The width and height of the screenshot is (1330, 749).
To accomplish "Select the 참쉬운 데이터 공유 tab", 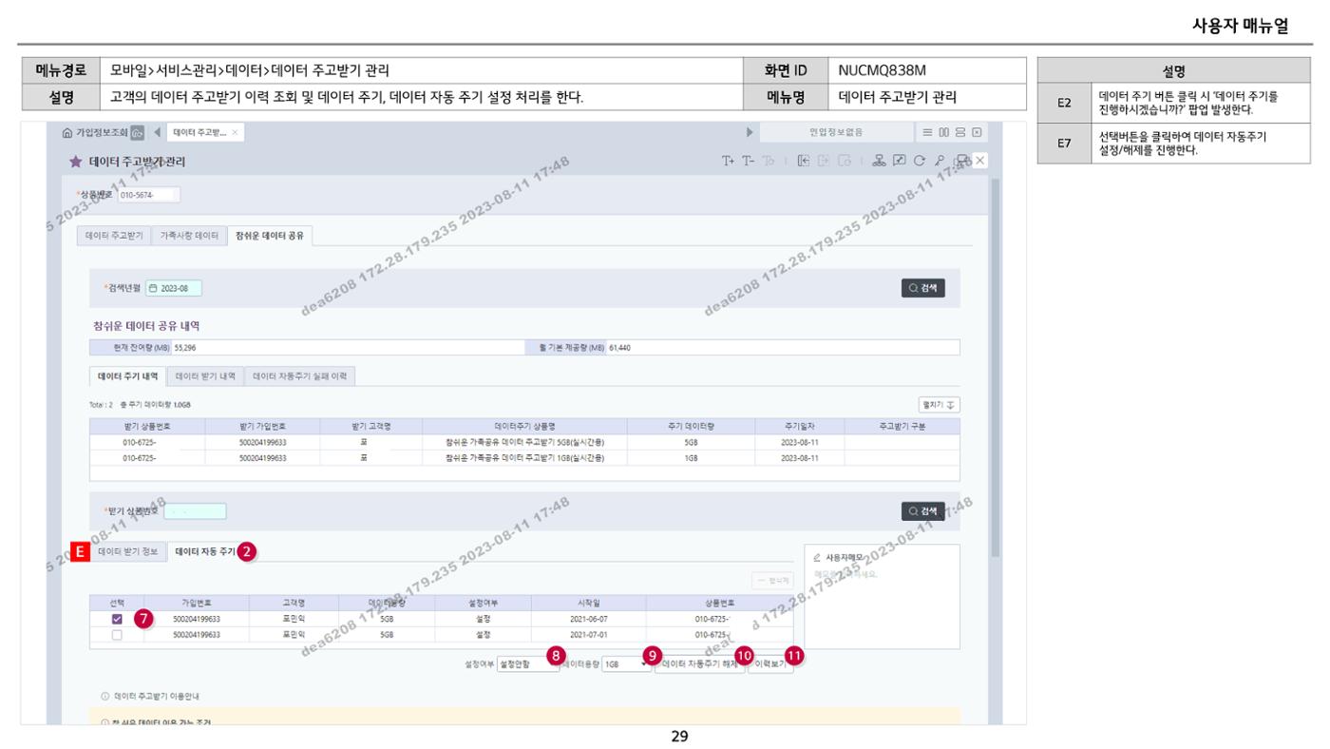I will [270, 235].
